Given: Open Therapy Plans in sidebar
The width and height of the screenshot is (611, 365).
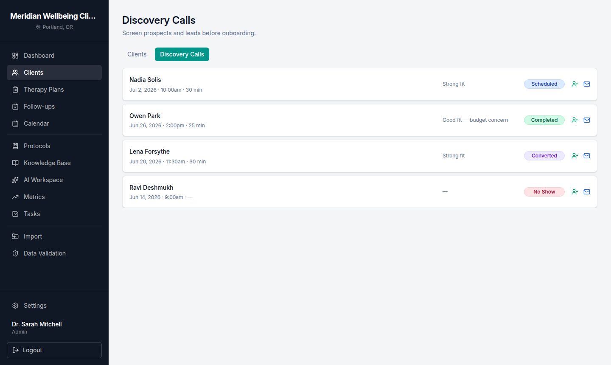Looking at the screenshot, I should (x=54, y=90).
